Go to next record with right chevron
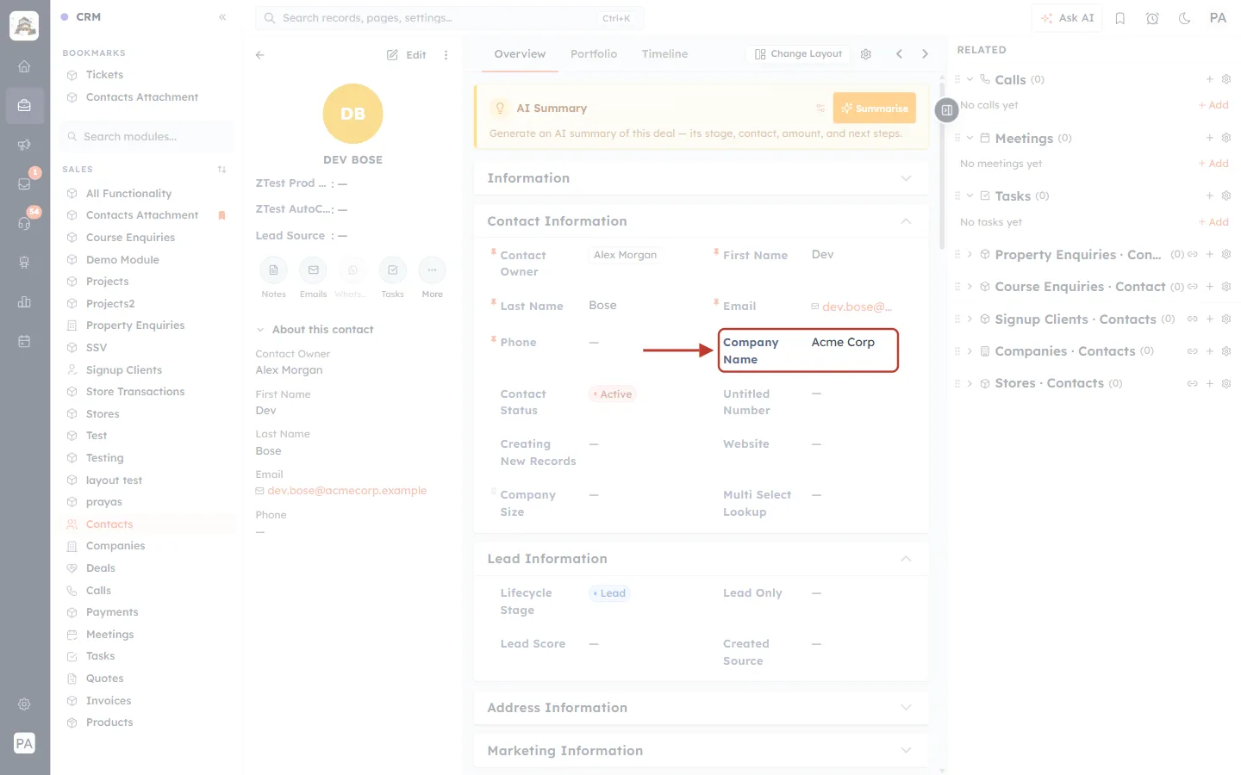This screenshot has width=1241, height=775. 925,53
